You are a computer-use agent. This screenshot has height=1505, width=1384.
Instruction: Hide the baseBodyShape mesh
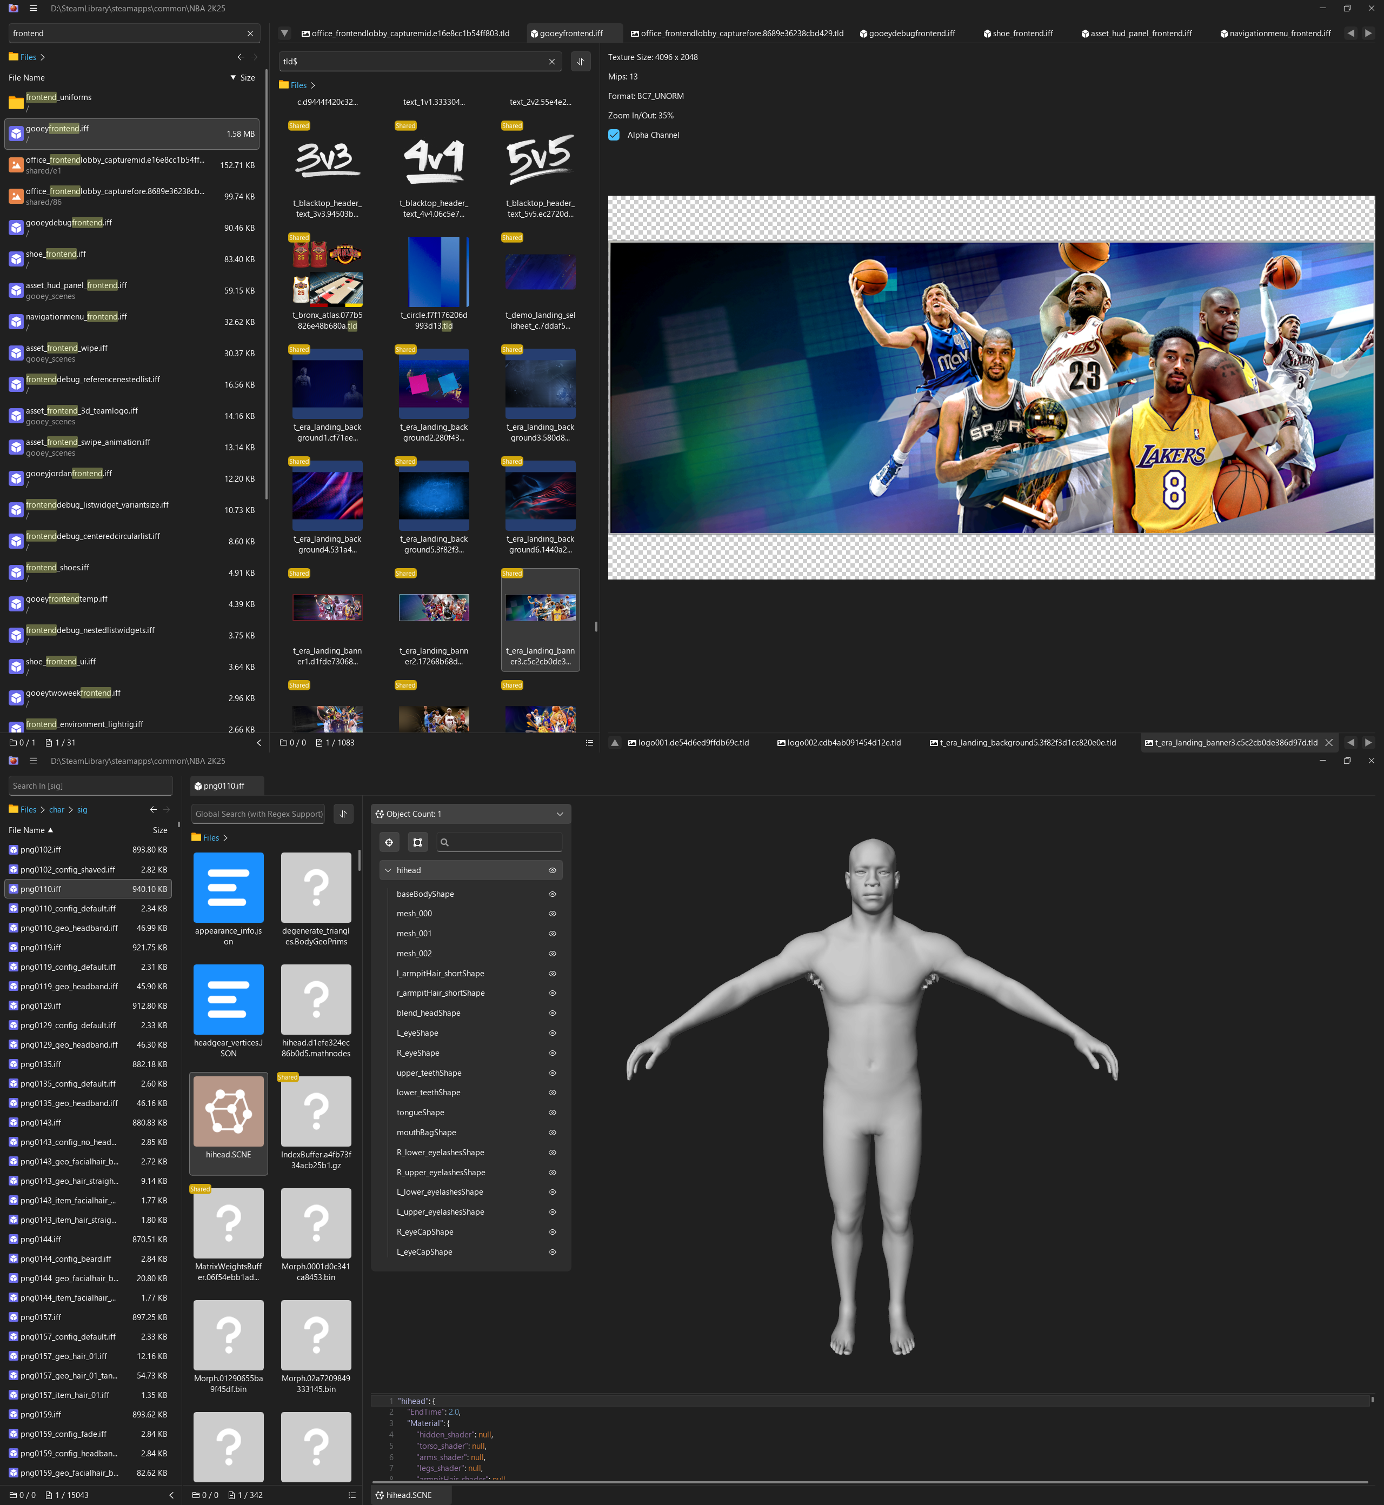[552, 894]
